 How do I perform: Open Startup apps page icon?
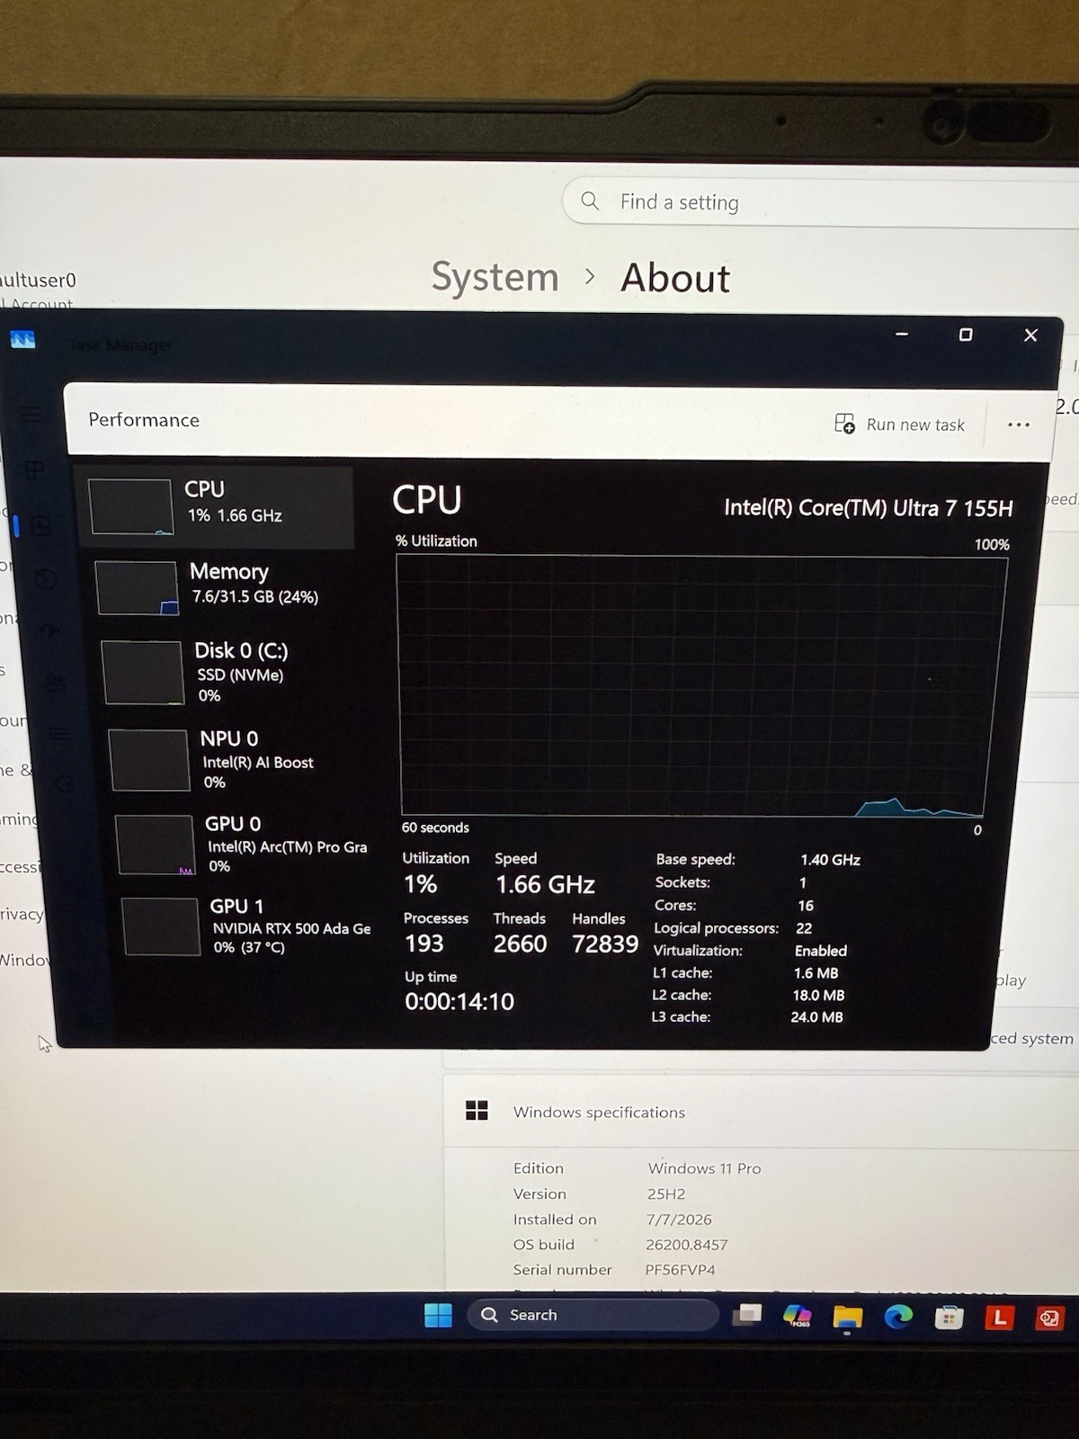(50, 630)
